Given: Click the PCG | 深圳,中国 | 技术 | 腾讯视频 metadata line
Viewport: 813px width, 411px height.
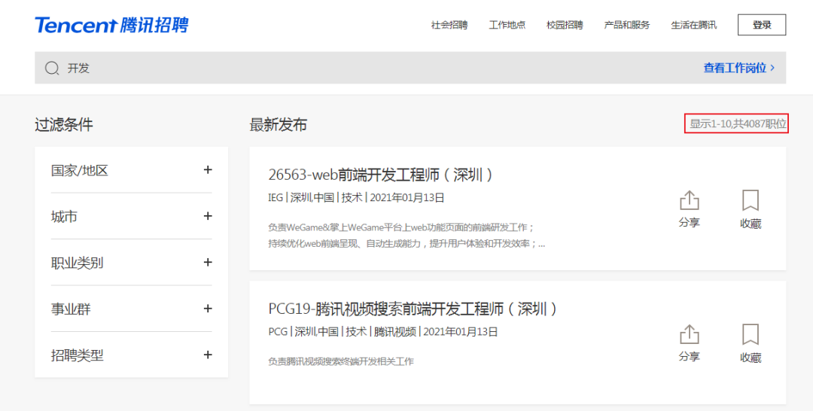Looking at the screenshot, I should pyautogui.click(x=383, y=332).
